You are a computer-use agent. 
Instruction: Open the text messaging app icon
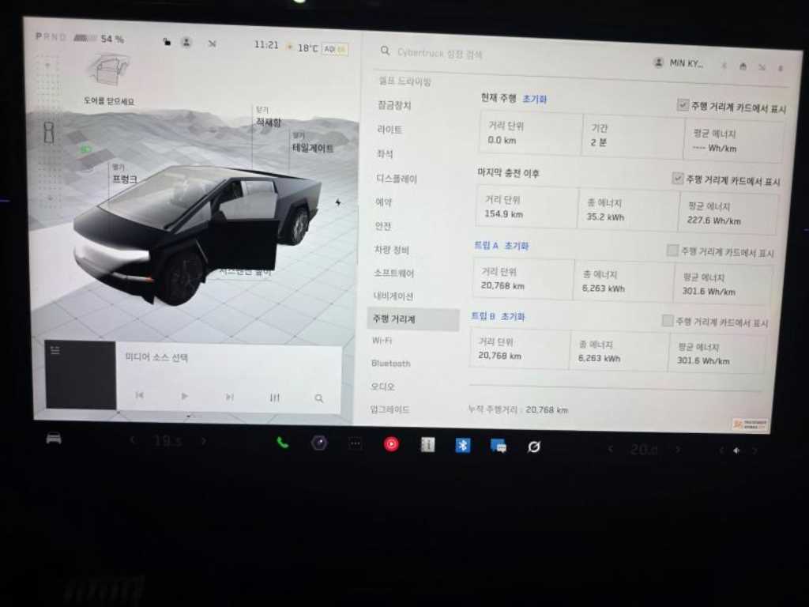click(x=498, y=446)
